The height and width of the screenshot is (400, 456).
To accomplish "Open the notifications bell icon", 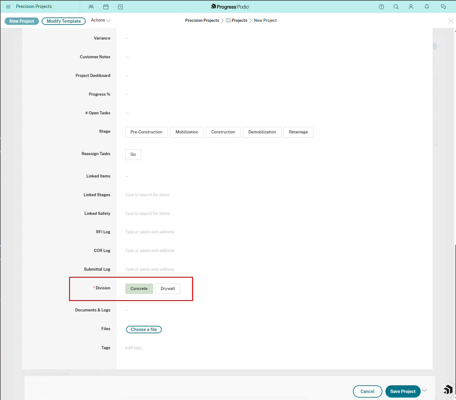I will pyautogui.click(x=427, y=7).
